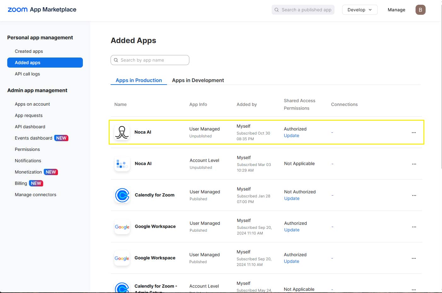Open more options for first Google Workspace
442x293 pixels.
[x=414, y=227]
